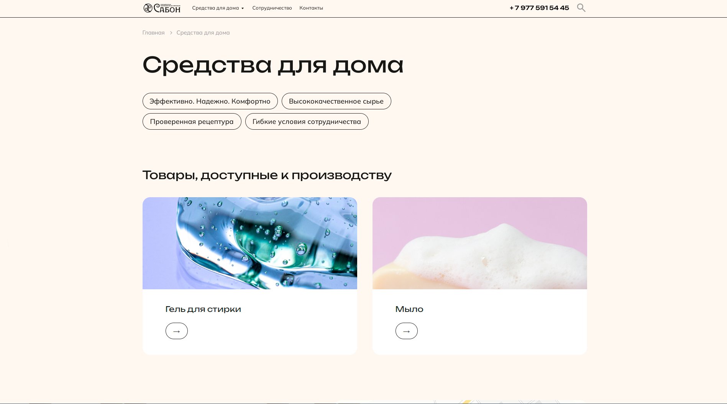
Task: Click Высококачественное сырье tag
Action: click(x=336, y=101)
